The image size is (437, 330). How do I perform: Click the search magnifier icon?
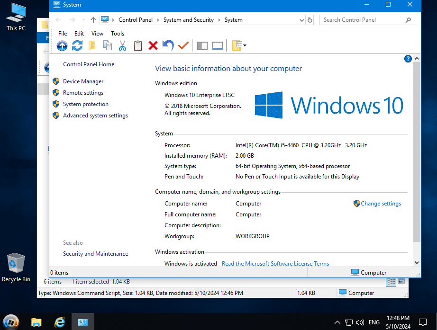click(408, 20)
